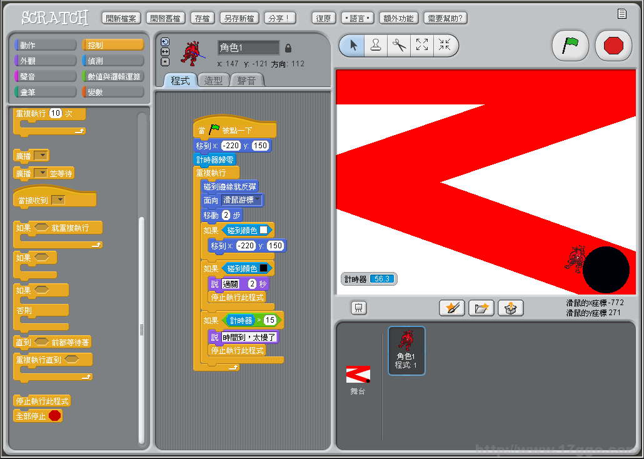Viewport: 644px width, 459px height.
Task: Switch to presentation mode below the stage
Action: (x=359, y=308)
